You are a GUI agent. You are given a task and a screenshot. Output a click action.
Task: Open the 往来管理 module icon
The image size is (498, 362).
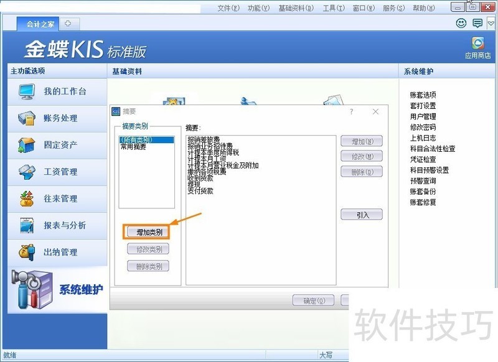tap(26, 198)
